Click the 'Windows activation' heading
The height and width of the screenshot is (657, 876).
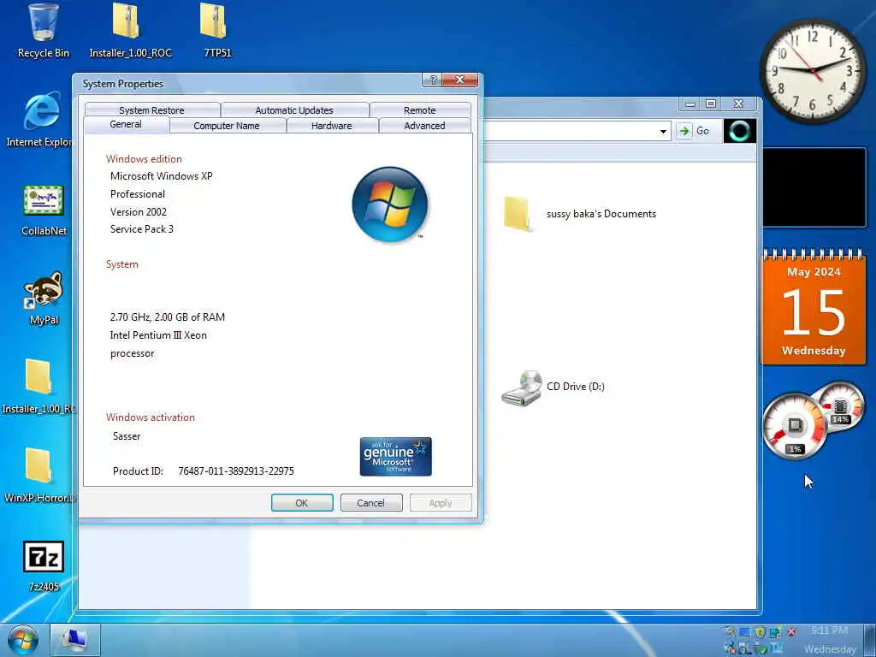[x=151, y=417]
